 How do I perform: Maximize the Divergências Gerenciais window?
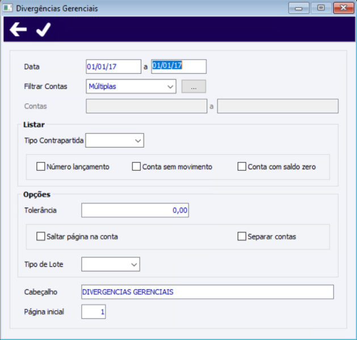click(x=321, y=8)
